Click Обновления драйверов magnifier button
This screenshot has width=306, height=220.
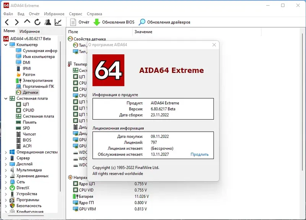coord(164,22)
